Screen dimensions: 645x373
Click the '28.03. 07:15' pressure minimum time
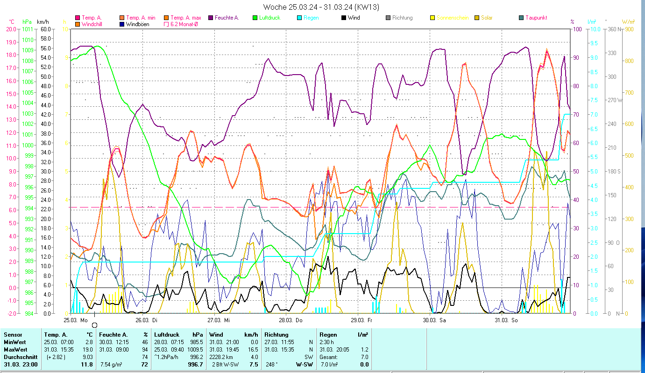click(x=170, y=342)
